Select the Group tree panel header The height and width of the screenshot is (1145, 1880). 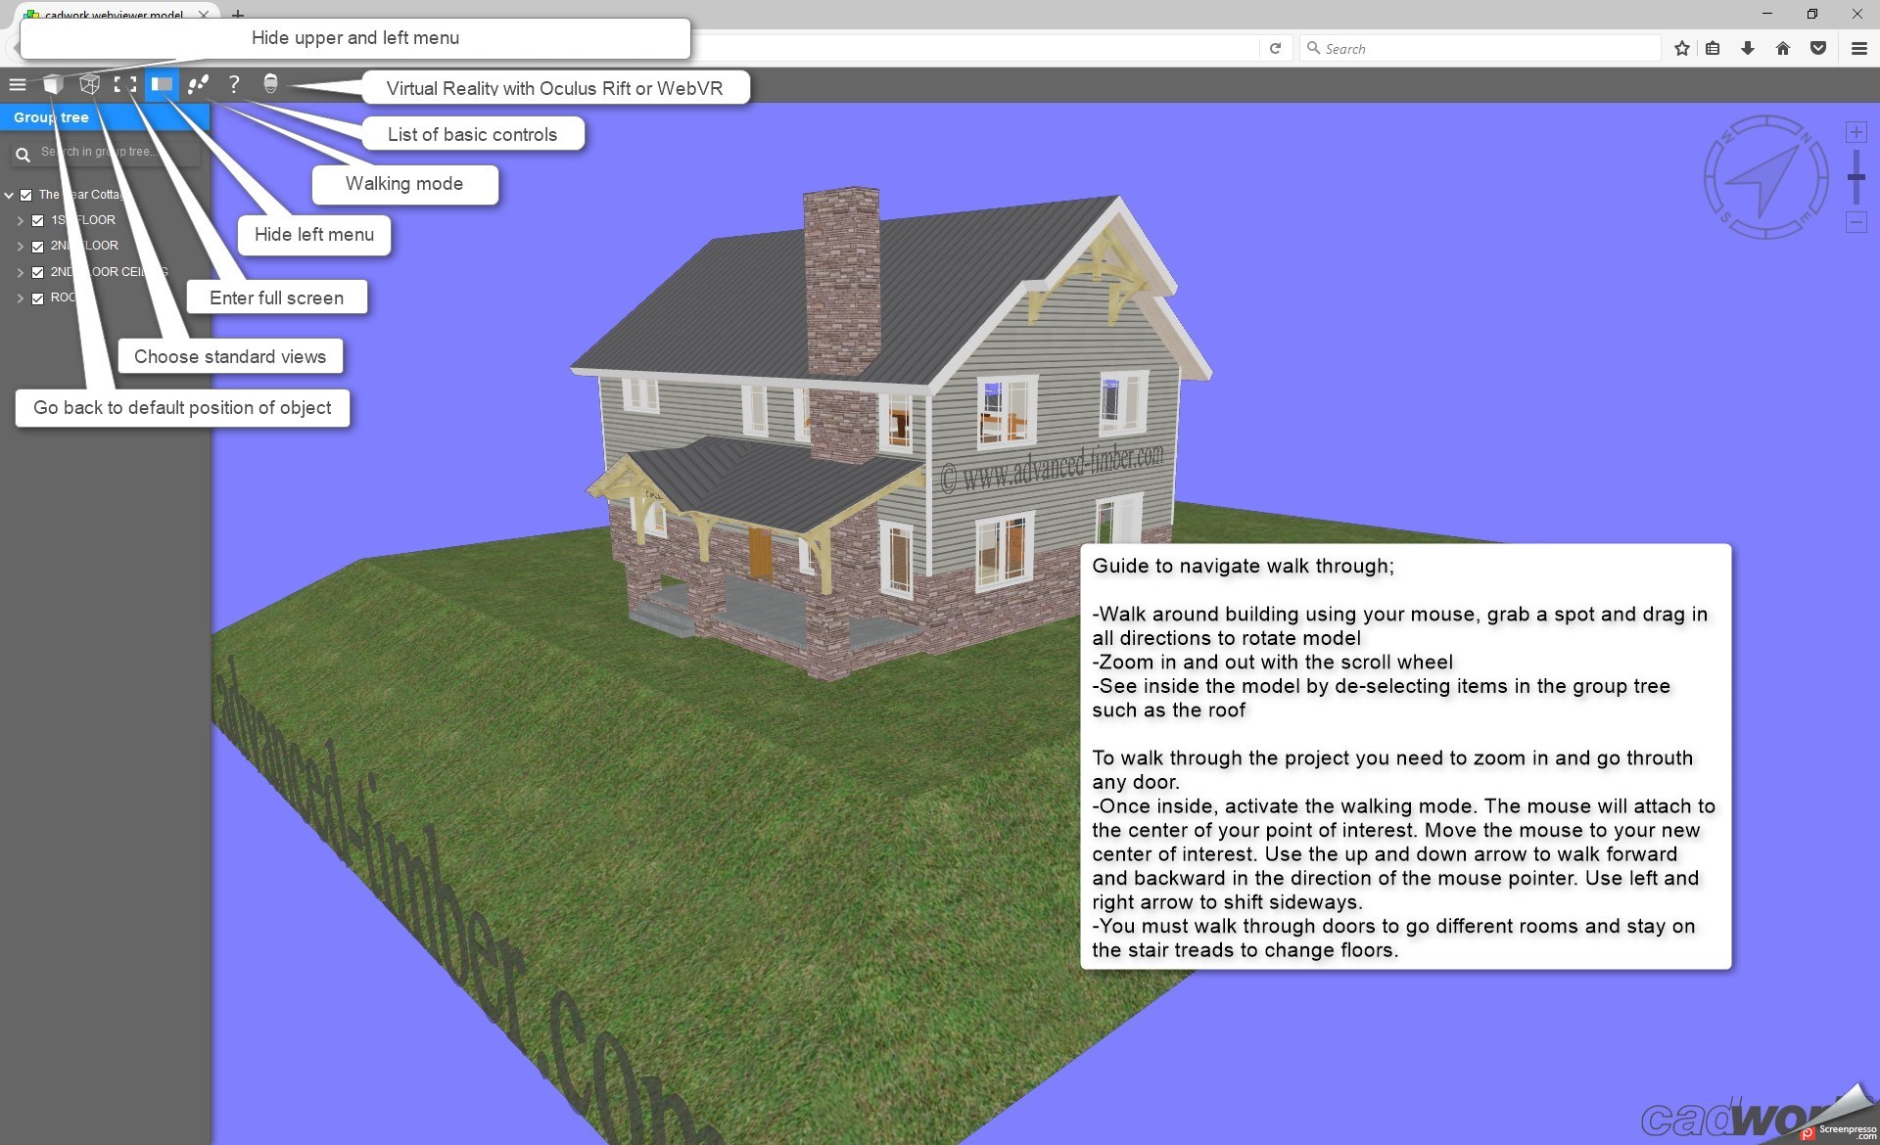(105, 117)
